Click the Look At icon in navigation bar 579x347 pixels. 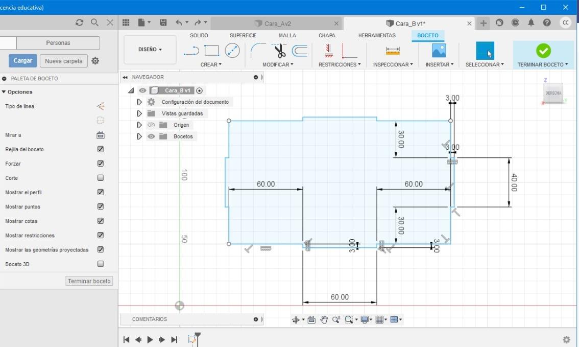click(311, 319)
